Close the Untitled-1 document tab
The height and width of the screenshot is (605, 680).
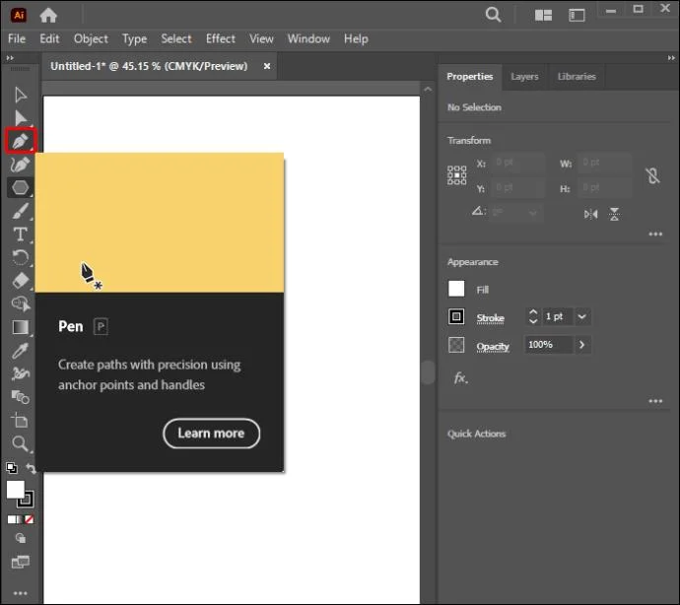(267, 66)
